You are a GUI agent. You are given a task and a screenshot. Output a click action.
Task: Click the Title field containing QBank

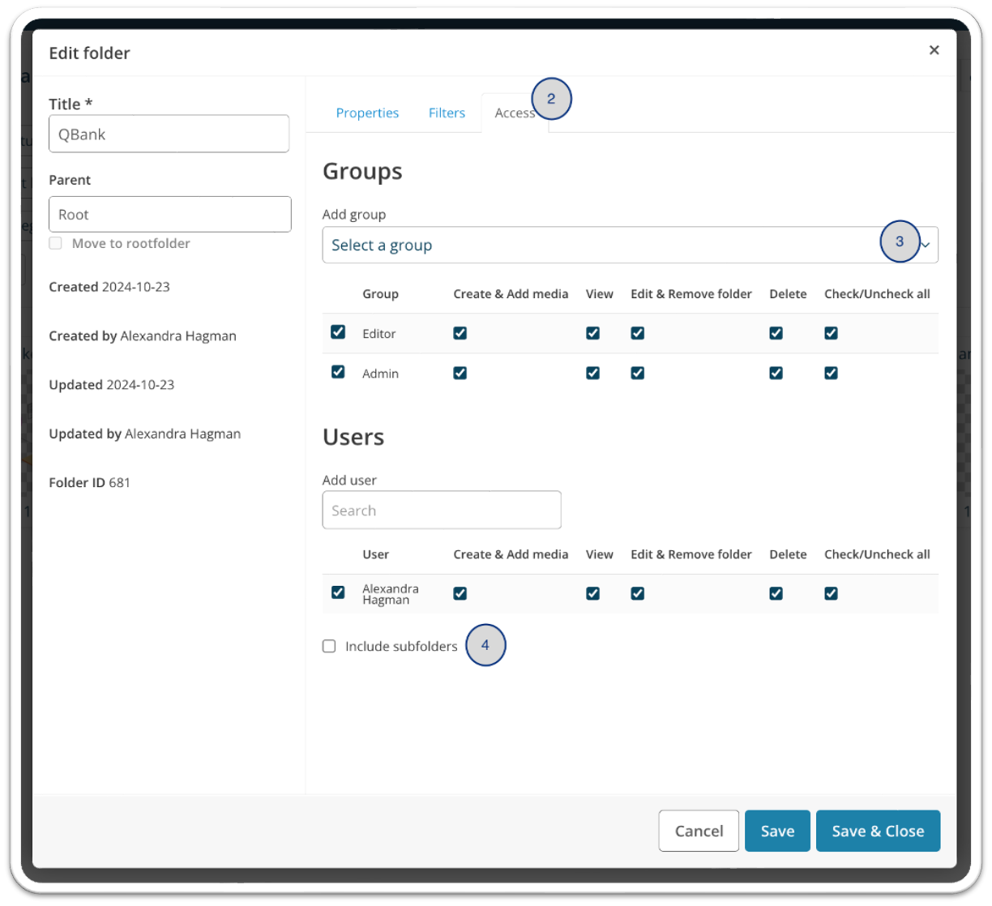pos(169,134)
